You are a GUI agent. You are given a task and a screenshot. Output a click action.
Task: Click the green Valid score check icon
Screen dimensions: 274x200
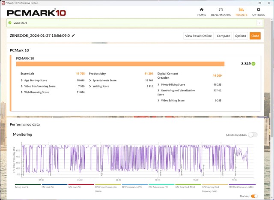(10, 23)
